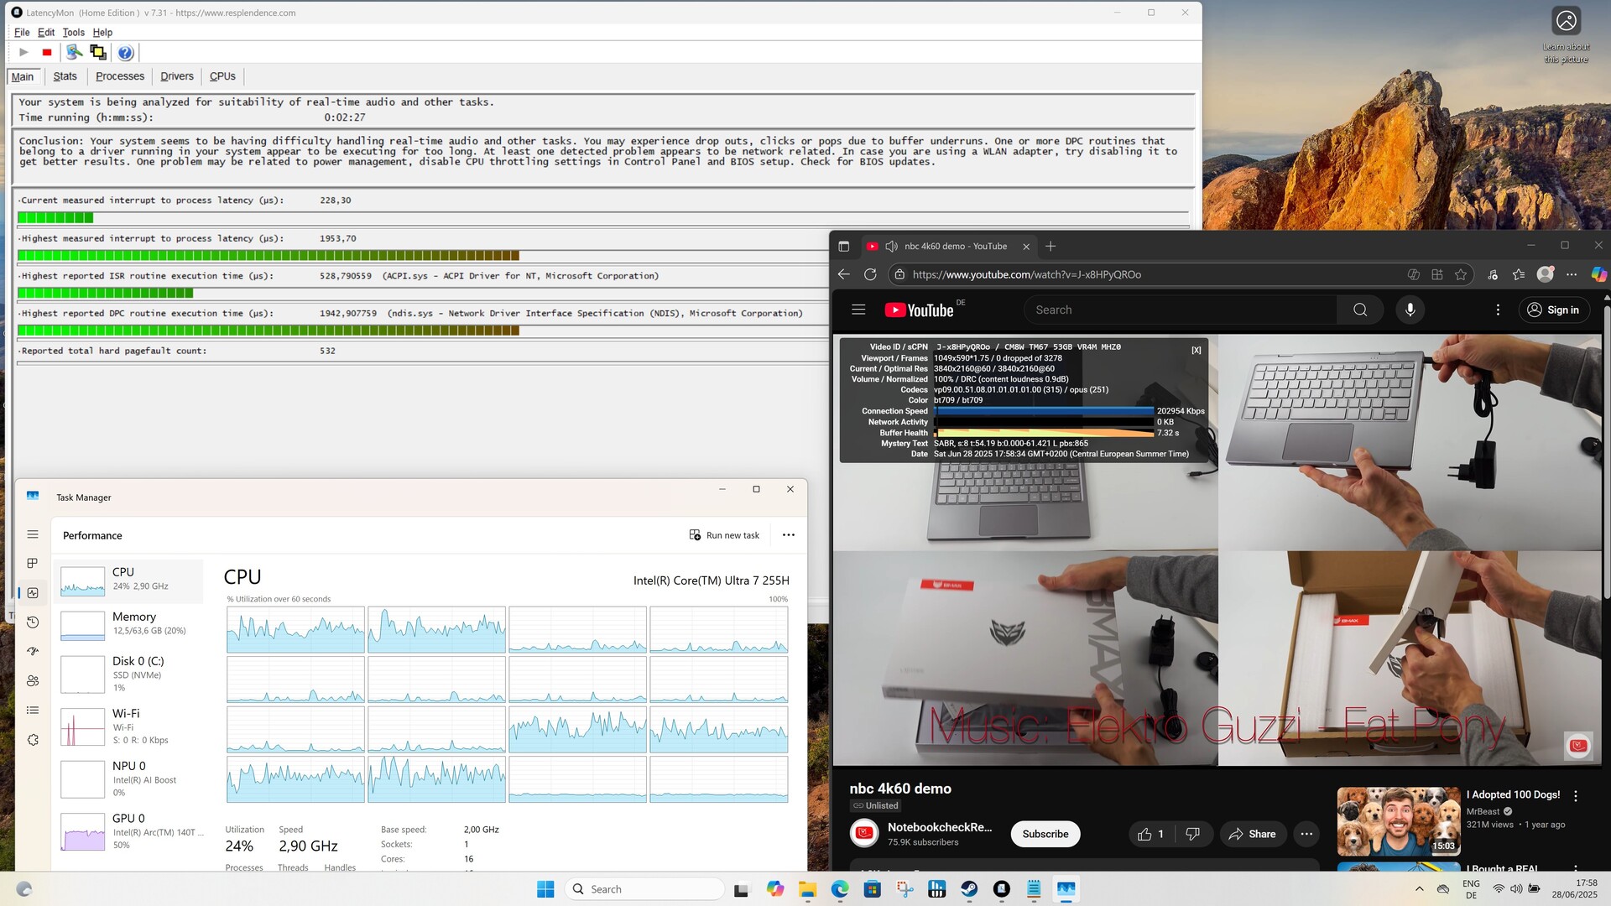The height and width of the screenshot is (906, 1611).
Task: Open Task Manager App history icon in sidebar
Action: pyautogui.click(x=33, y=622)
